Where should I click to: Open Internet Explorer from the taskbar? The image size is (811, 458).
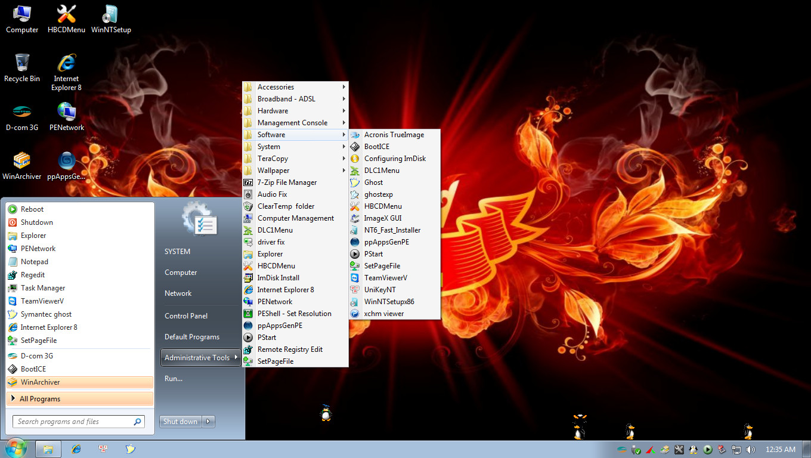76,449
